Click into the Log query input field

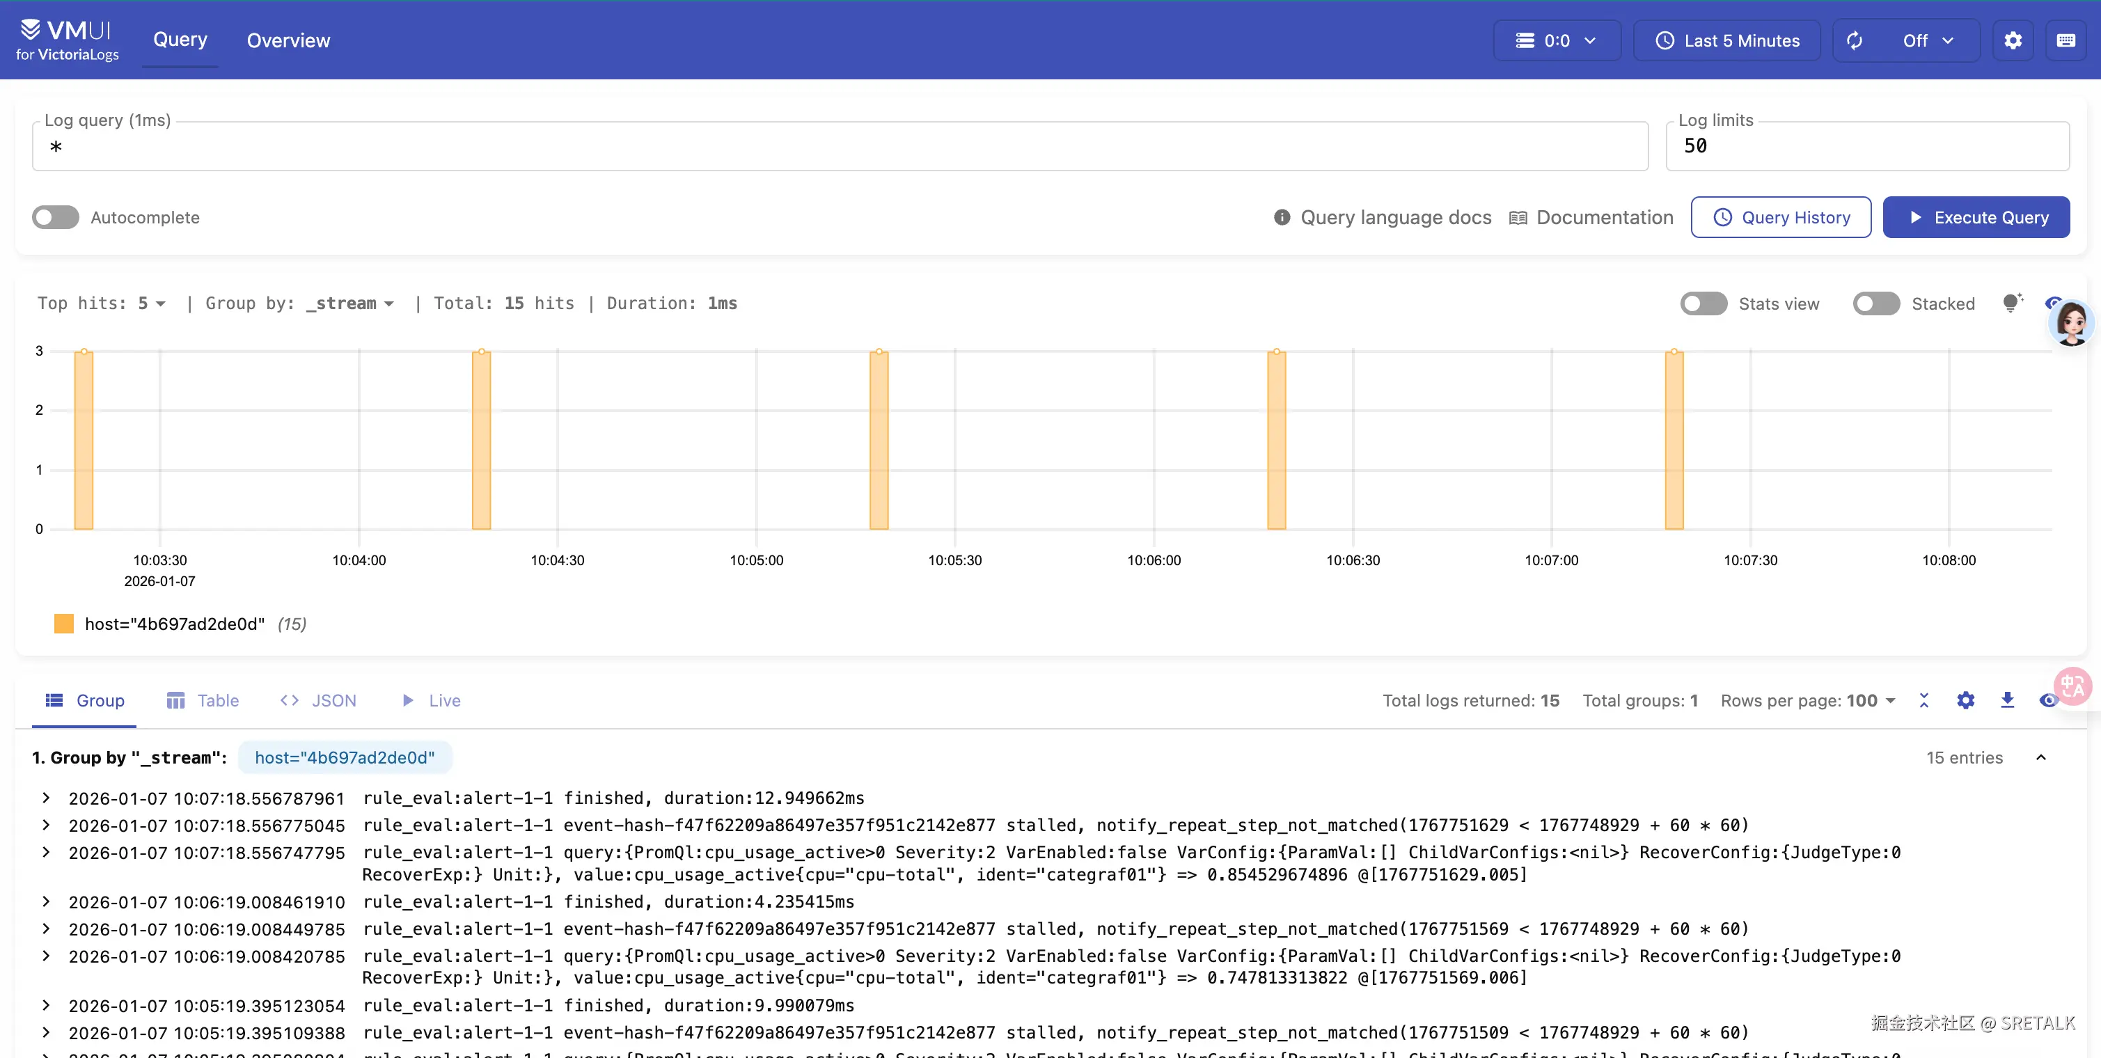point(840,147)
